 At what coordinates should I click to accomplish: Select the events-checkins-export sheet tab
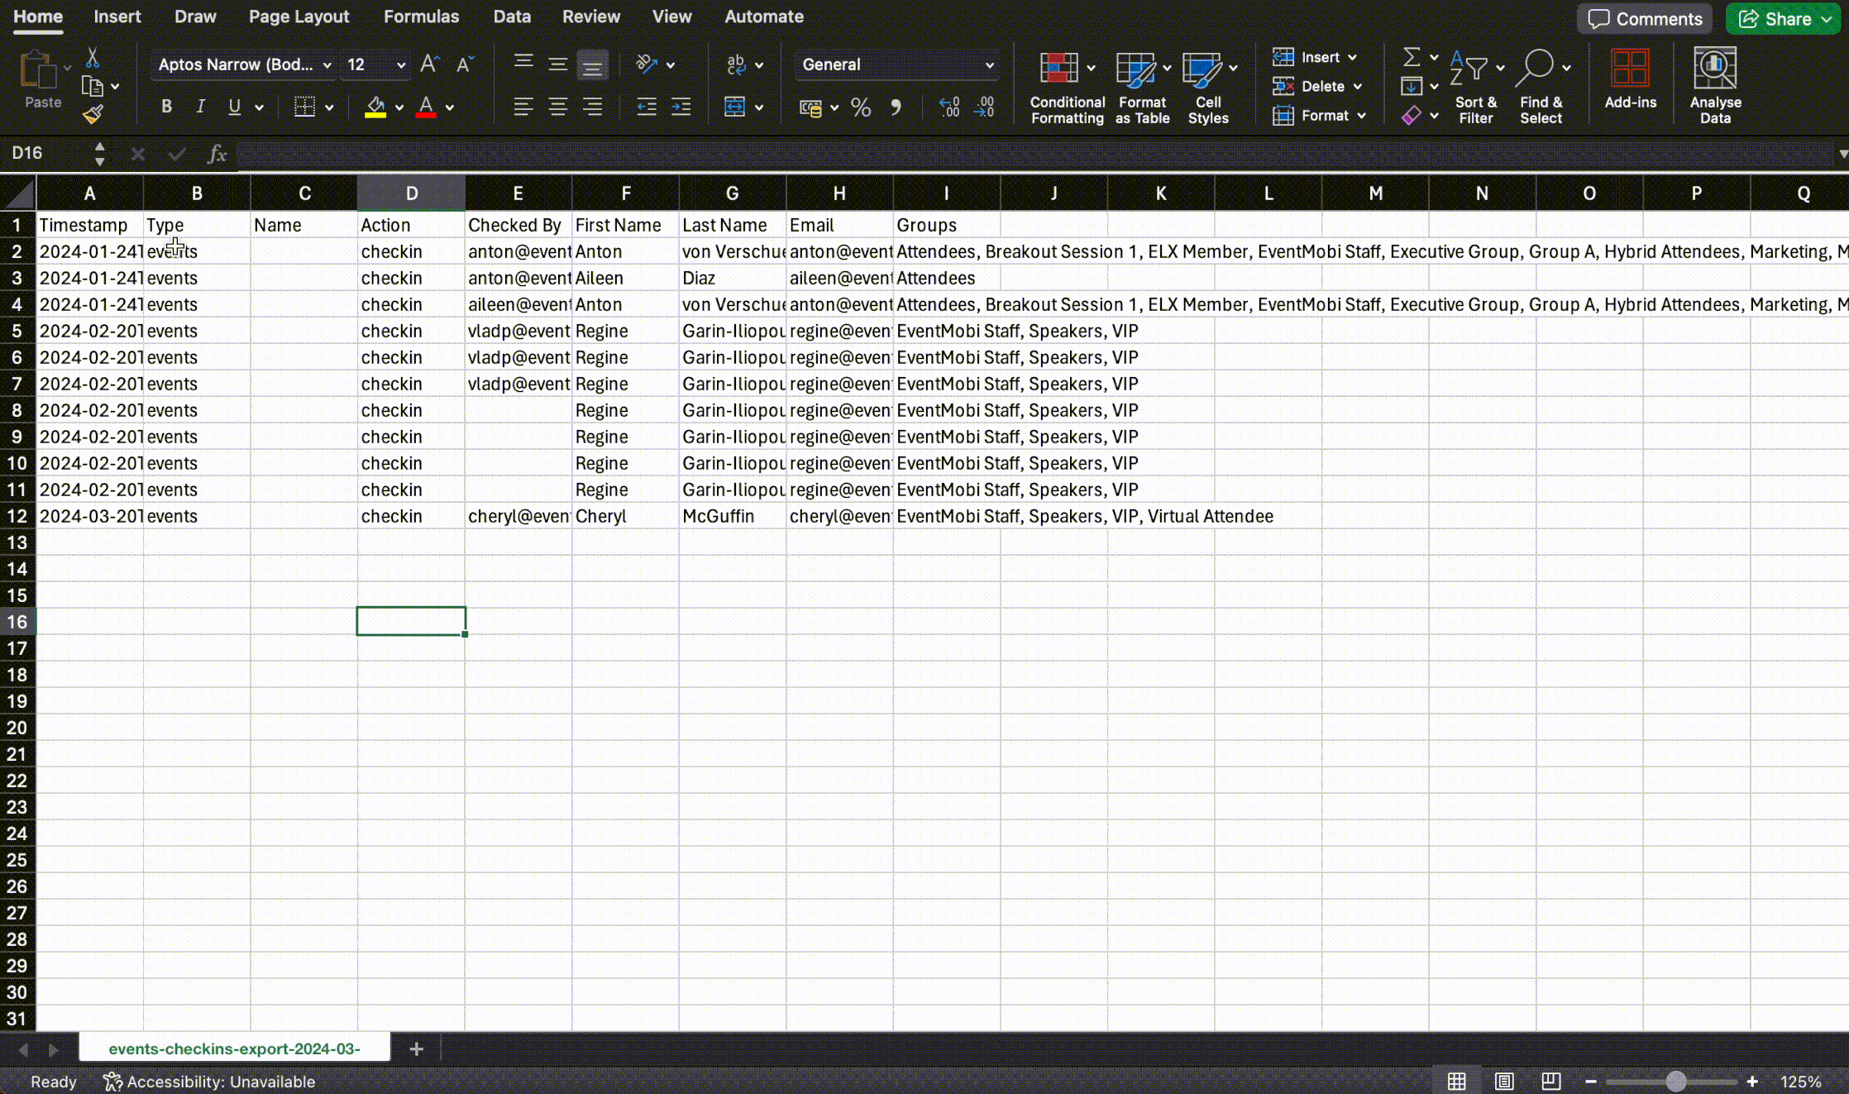tap(234, 1049)
